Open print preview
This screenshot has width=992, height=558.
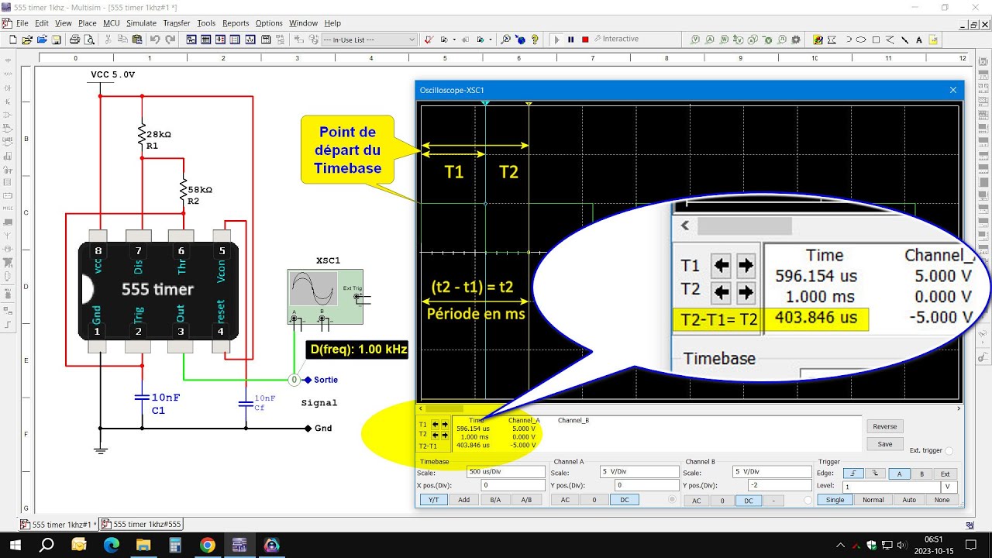90,39
